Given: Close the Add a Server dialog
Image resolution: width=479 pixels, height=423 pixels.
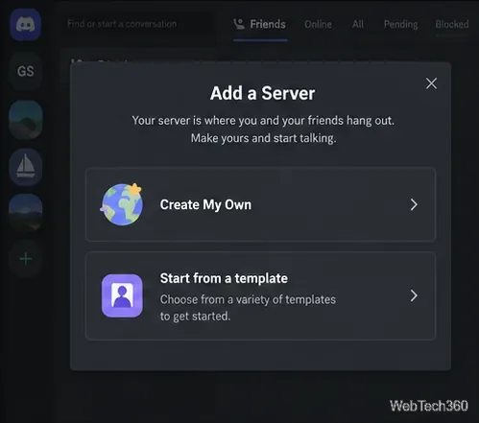Looking at the screenshot, I should click(431, 83).
